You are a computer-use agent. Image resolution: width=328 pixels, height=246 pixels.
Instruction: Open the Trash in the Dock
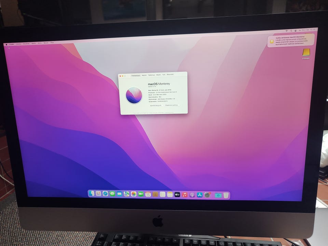coord(226,195)
